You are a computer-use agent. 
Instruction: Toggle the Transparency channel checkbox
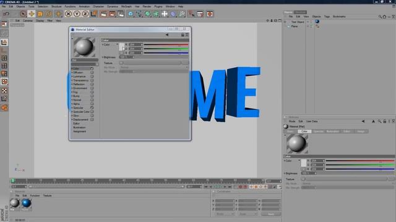[x=92, y=80]
